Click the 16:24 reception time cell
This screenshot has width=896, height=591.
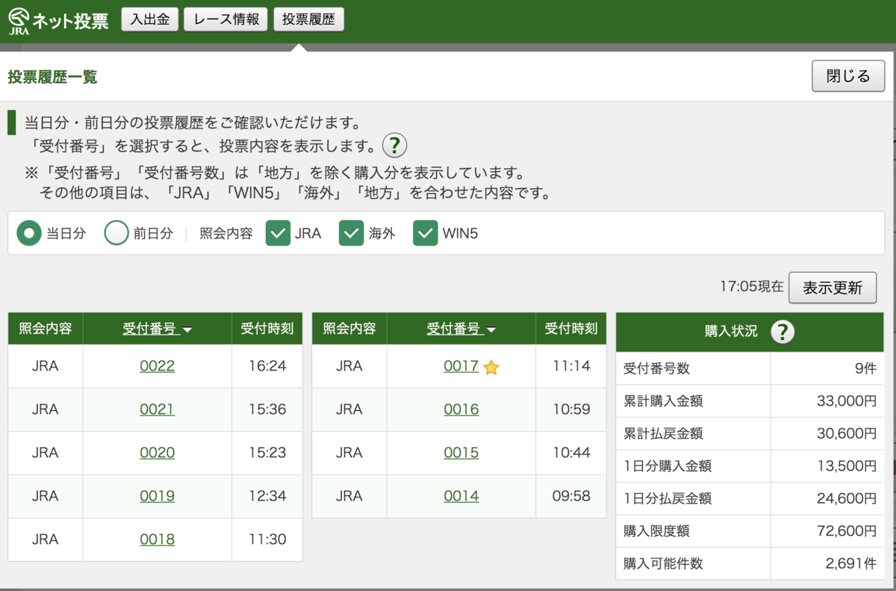[x=267, y=366]
